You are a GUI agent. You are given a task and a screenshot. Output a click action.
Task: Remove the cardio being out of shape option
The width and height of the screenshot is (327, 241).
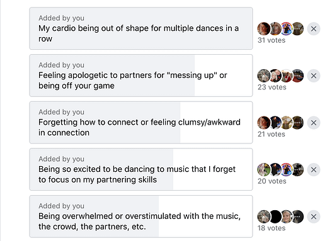click(x=314, y=29)
